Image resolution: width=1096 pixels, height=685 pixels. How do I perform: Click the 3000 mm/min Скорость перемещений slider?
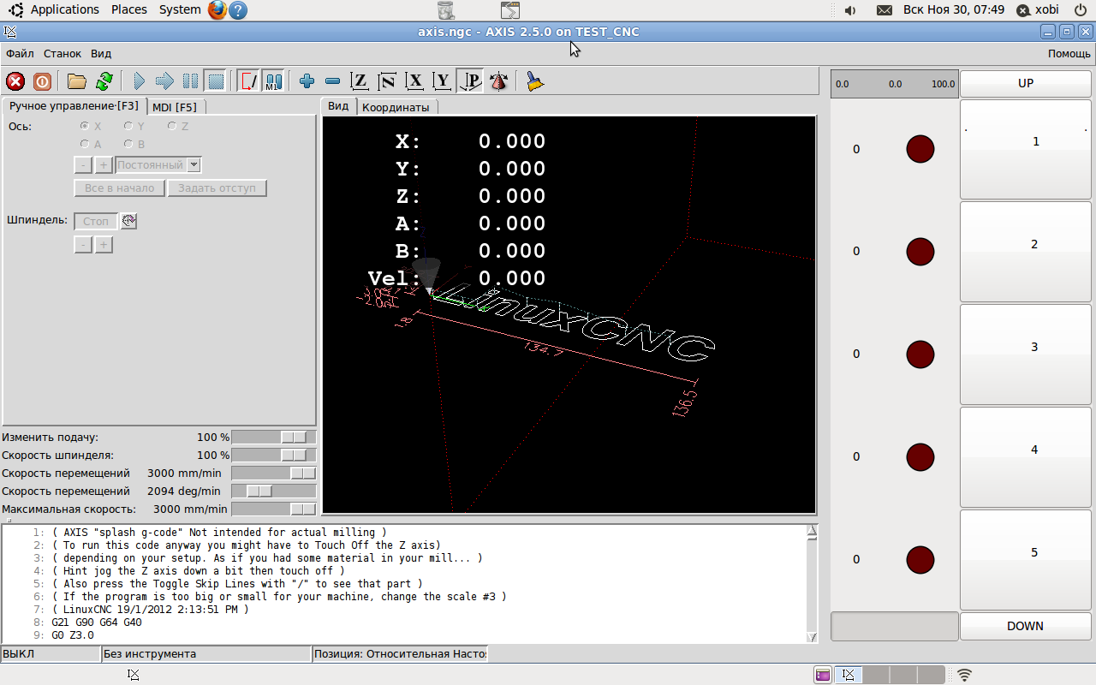[x=274, y=473]
